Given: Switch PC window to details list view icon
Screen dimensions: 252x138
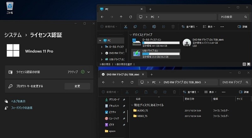Looking at the screenshot, I should coord(244,64).
